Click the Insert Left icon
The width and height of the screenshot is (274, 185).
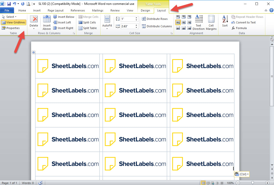[x=55, y=22]
